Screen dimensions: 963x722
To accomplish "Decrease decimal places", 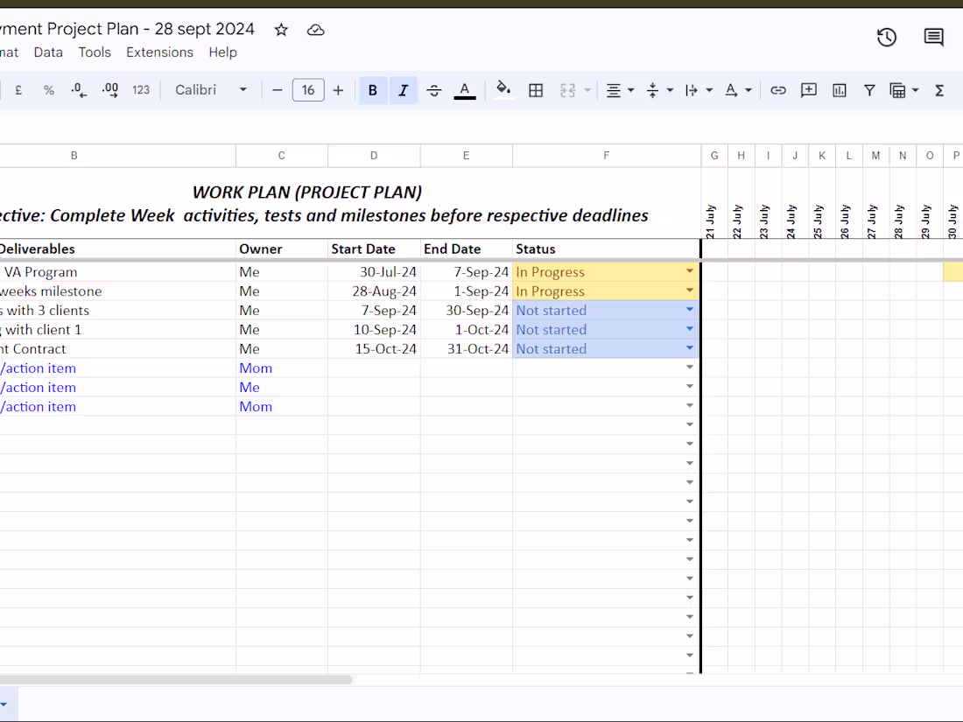I will coord(79,89).
